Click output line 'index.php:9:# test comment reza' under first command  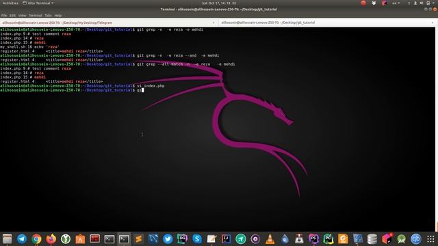[x=36, y=34]
